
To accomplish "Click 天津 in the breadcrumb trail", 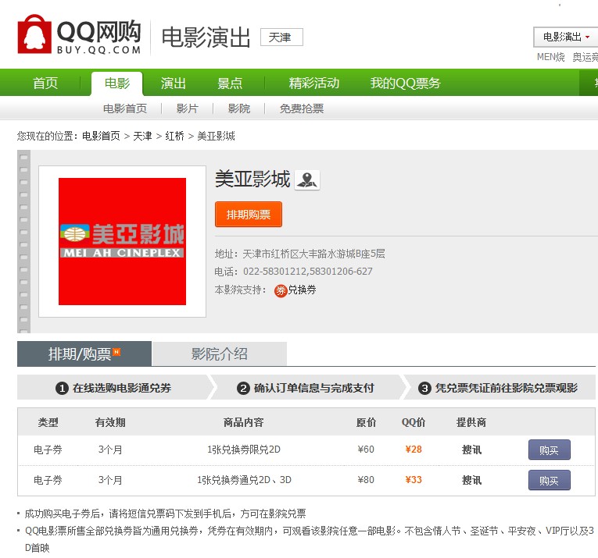I will pos(142,136).
